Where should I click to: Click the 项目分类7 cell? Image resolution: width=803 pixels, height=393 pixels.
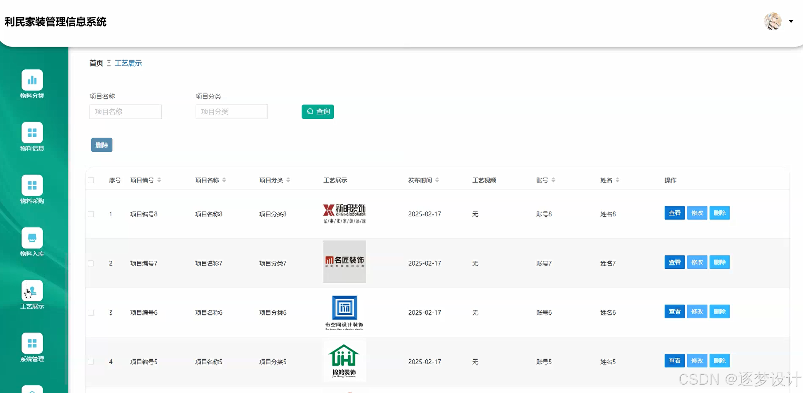(x=273, y=263)
